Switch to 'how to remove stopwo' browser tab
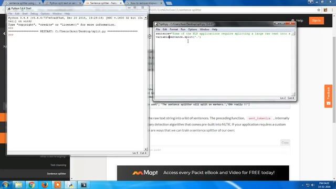The height and width of the screenshot is (189, 336). 144,3
